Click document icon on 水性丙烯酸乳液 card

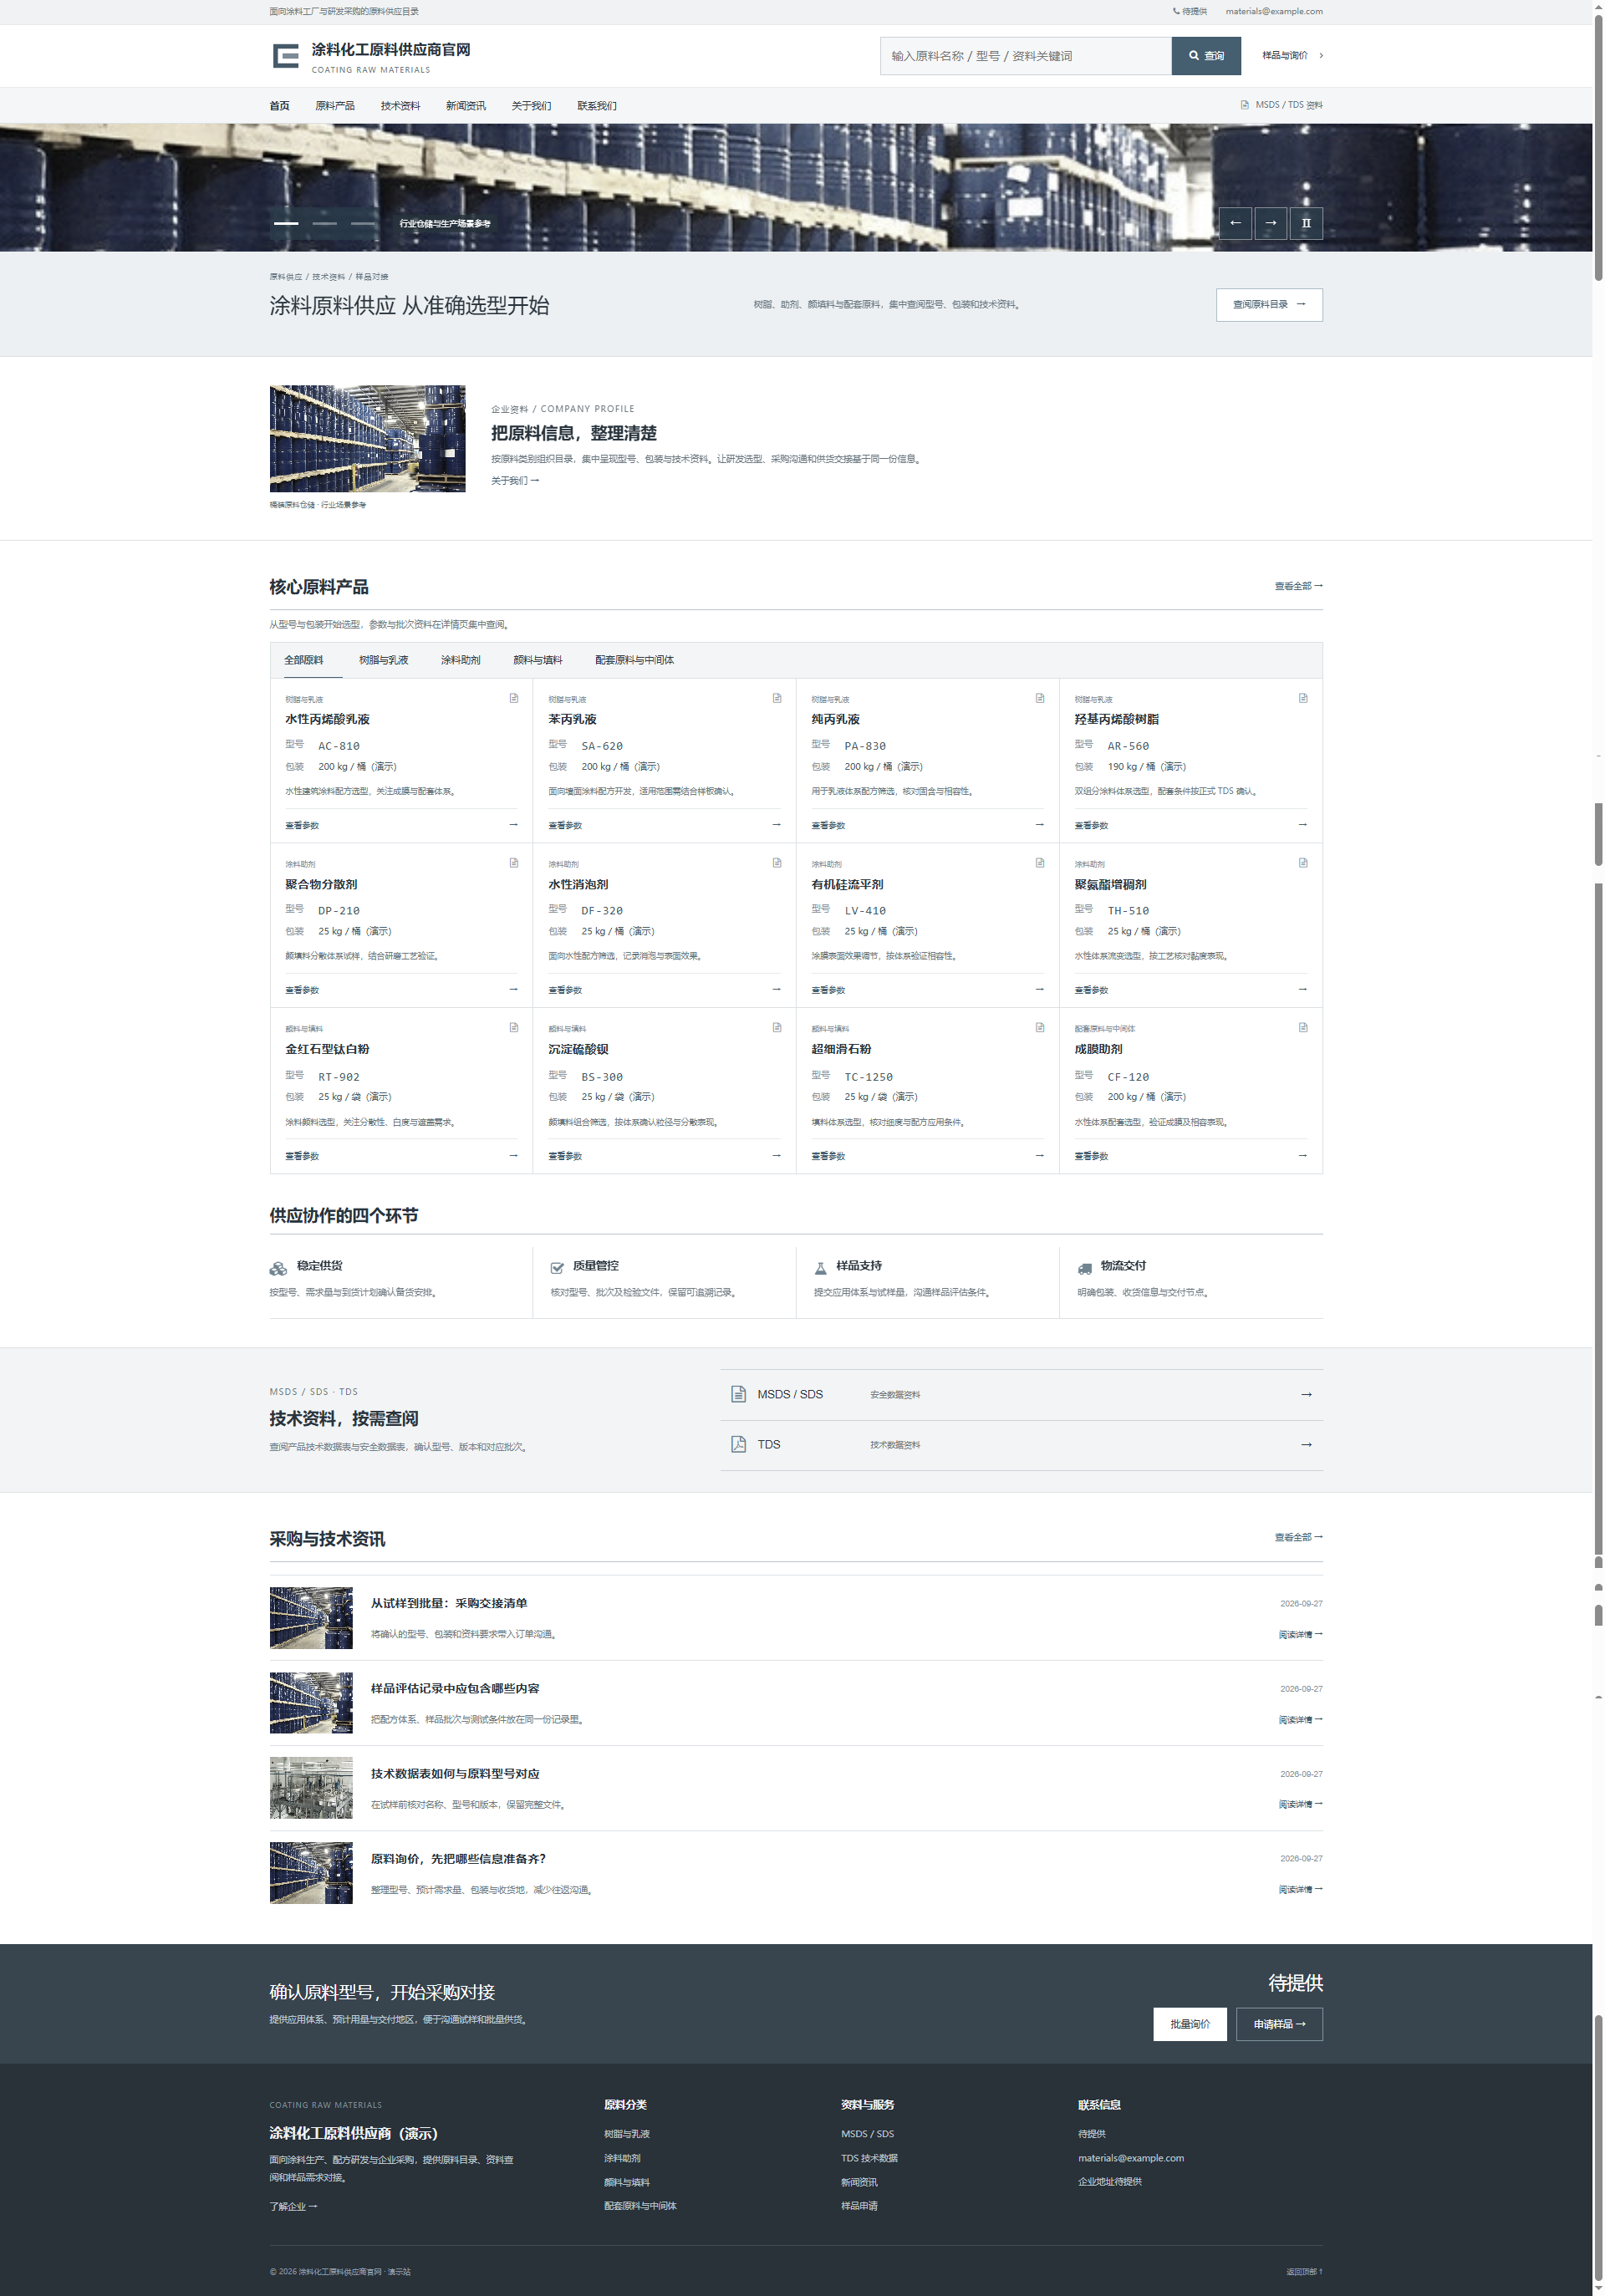514,698
